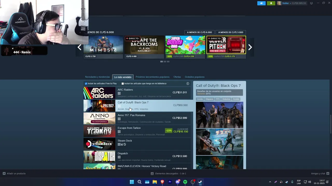Click the Anno 117 capsule image
The image size is (332, 186).
[x=99, y=118]
